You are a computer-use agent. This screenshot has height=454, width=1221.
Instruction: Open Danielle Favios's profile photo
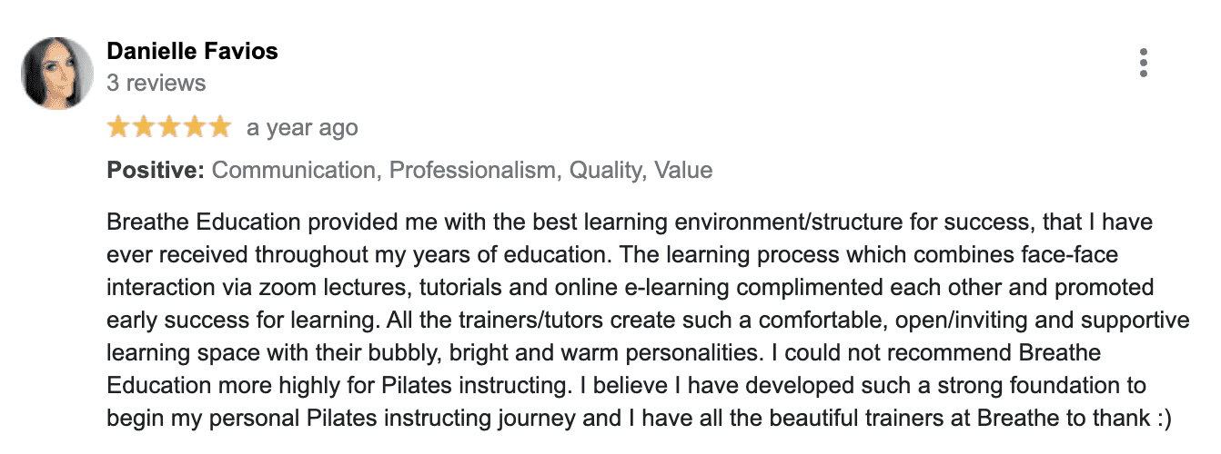click(x=57, y=73)
